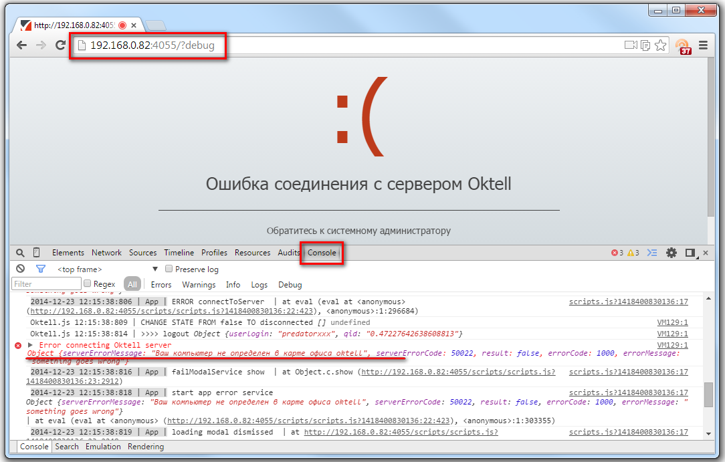Open the top frame context dropdown
Screen dimensions: 725x462
click(107, 269)
